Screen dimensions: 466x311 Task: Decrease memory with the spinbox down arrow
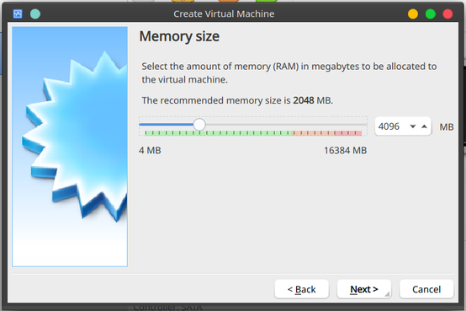[413, 126]
